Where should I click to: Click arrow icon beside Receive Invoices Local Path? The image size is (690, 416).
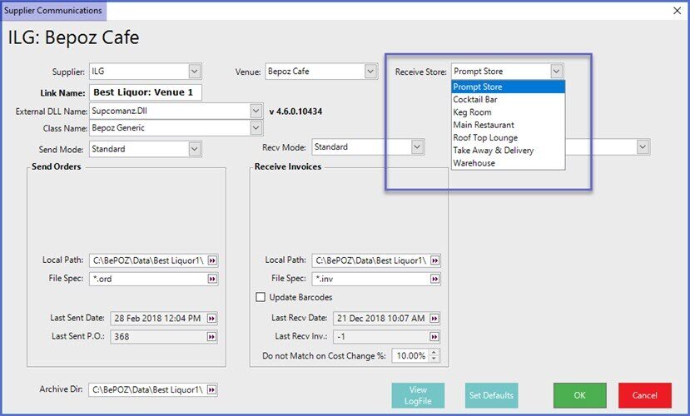point(434,260)
